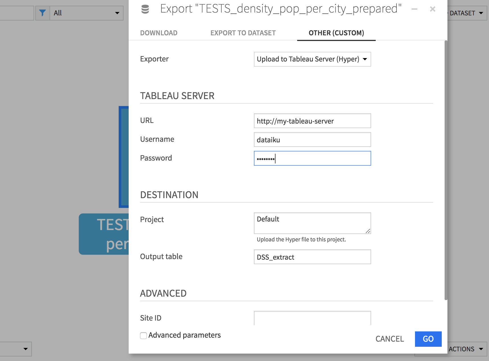Viewport: 489px width, 361px height.
Task: Click the TABLEAU SERVER section heading
Action: pos(177,96)
